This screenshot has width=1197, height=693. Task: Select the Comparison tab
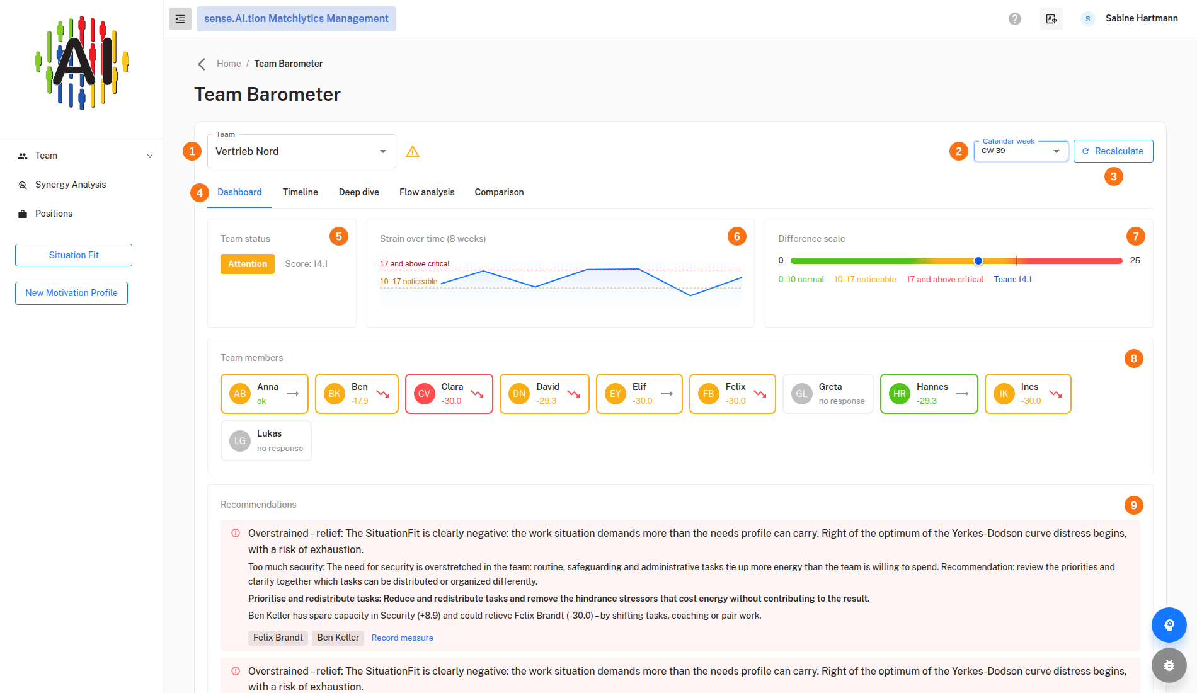499,192
